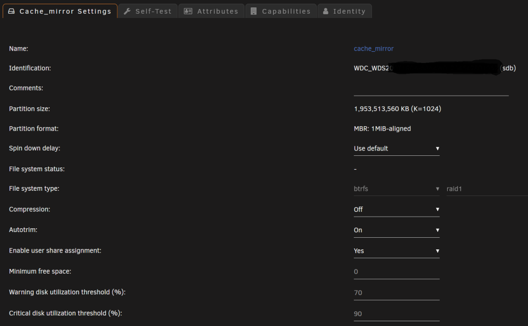Viewport: 528px width, 326px height.
Task: Click the raid1 profile field
Action: (487, 189)
